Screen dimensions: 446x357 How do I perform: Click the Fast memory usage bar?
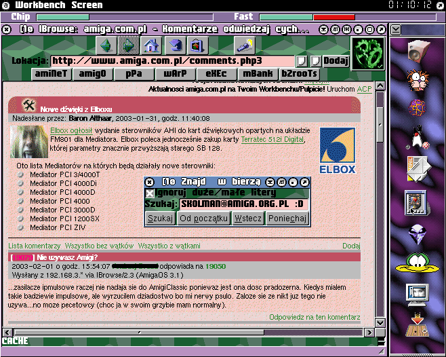[x=348, y=17]
